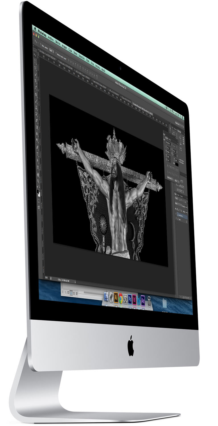Open Microsoft Word from the Dock

pos(139,301)
